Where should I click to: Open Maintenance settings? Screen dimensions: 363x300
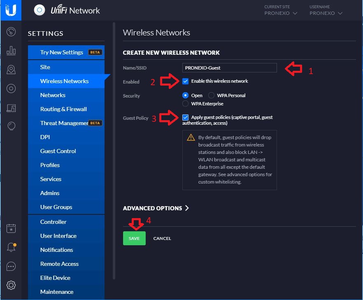point(66,292)
